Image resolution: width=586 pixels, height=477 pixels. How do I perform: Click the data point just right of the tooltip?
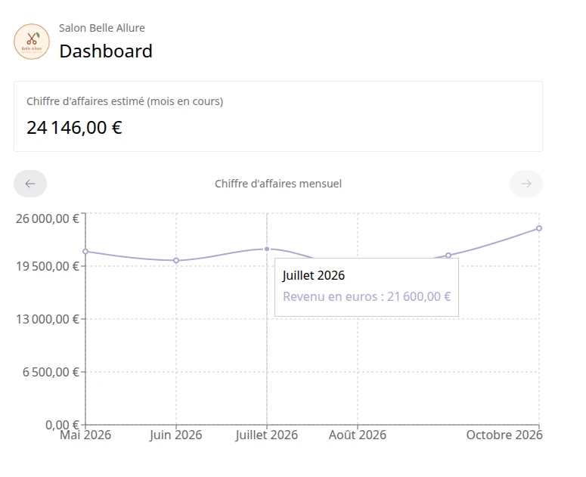pos(448,256)
